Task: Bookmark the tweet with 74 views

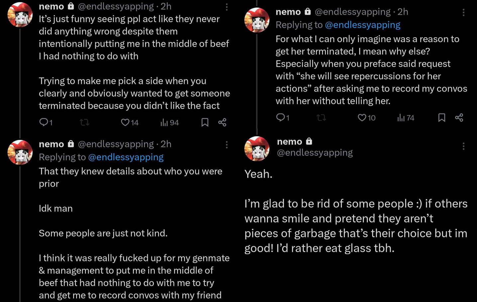Action: coord(441,118)
